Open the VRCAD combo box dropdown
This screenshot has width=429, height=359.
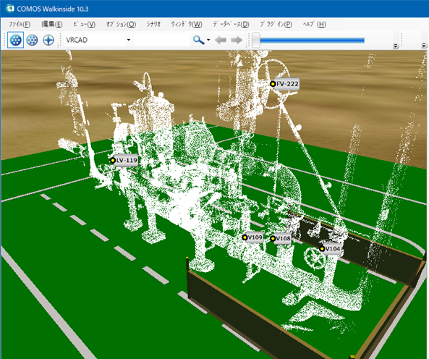128,40
